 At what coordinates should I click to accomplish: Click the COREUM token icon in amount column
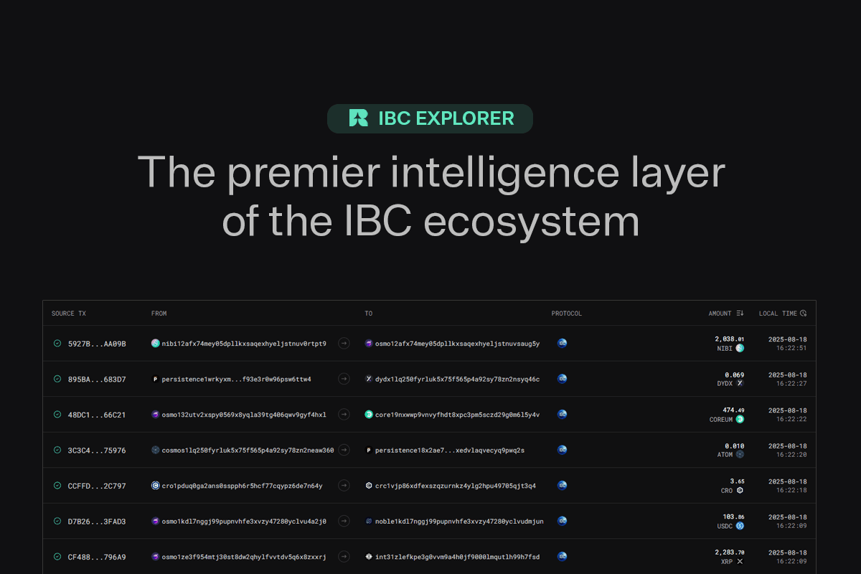coord(740,419)
